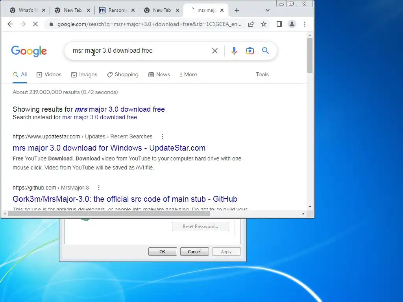This screenshot has width=403, height=302.
Task: Click the updatestar.com breadcrumb URL
Action: (x=83, y=136)
